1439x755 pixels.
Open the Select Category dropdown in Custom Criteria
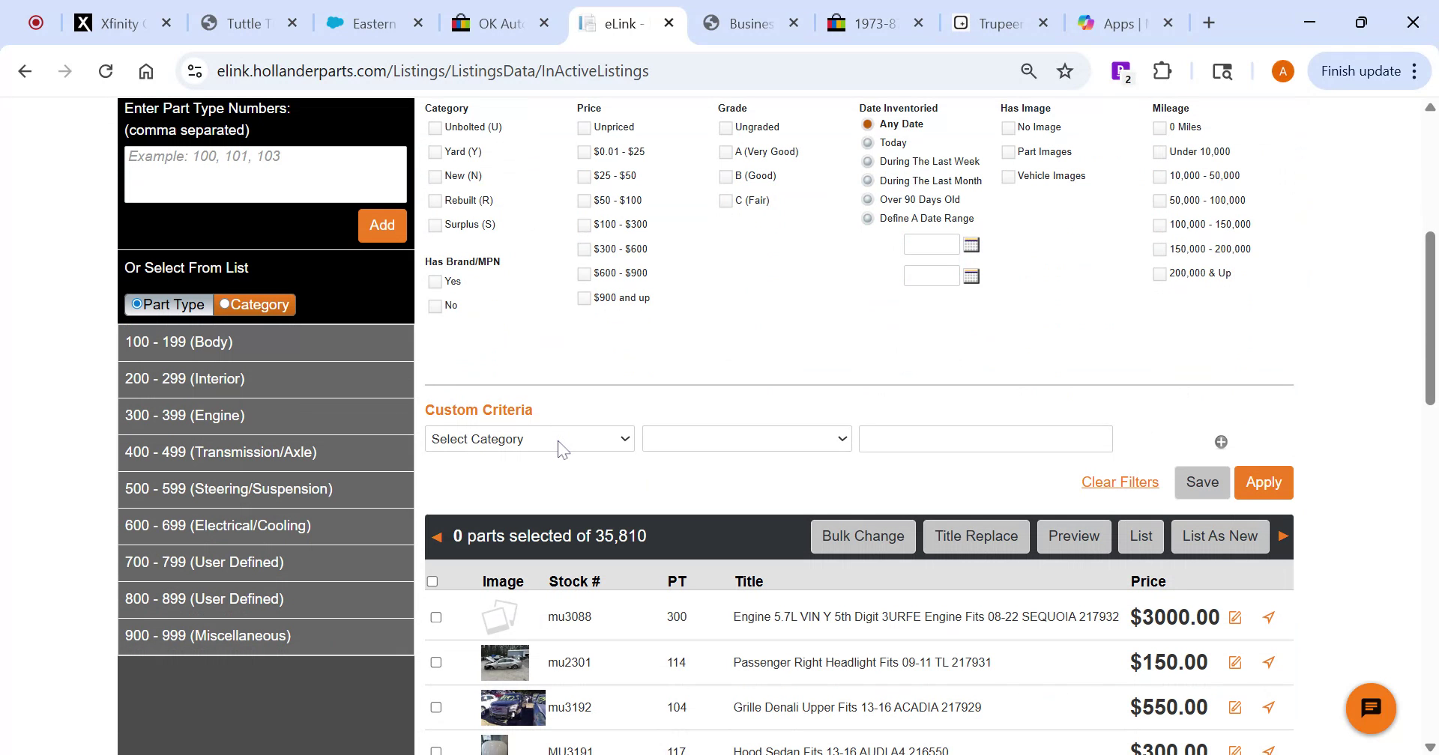click(x=529, y=439)
